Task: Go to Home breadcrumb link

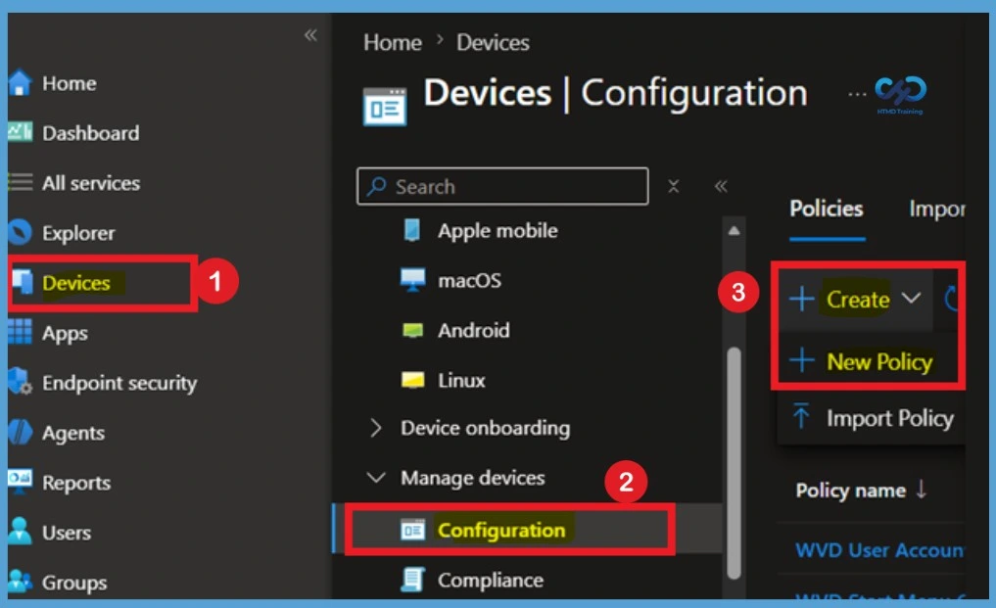Action: [393, 42]
